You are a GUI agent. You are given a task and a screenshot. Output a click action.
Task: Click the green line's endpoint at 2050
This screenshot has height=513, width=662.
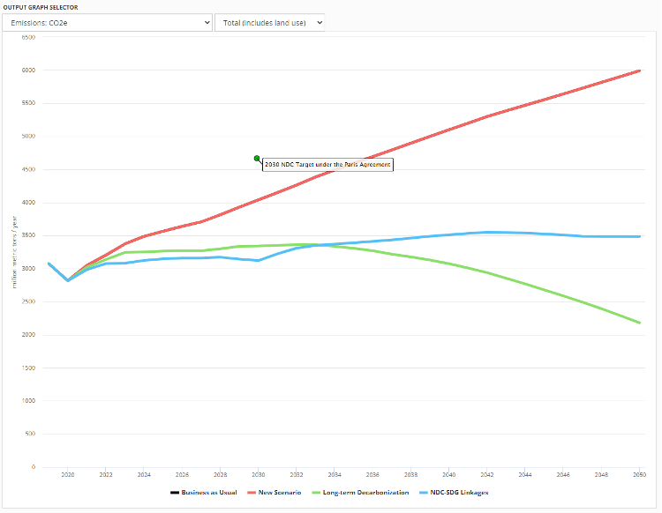639,323
